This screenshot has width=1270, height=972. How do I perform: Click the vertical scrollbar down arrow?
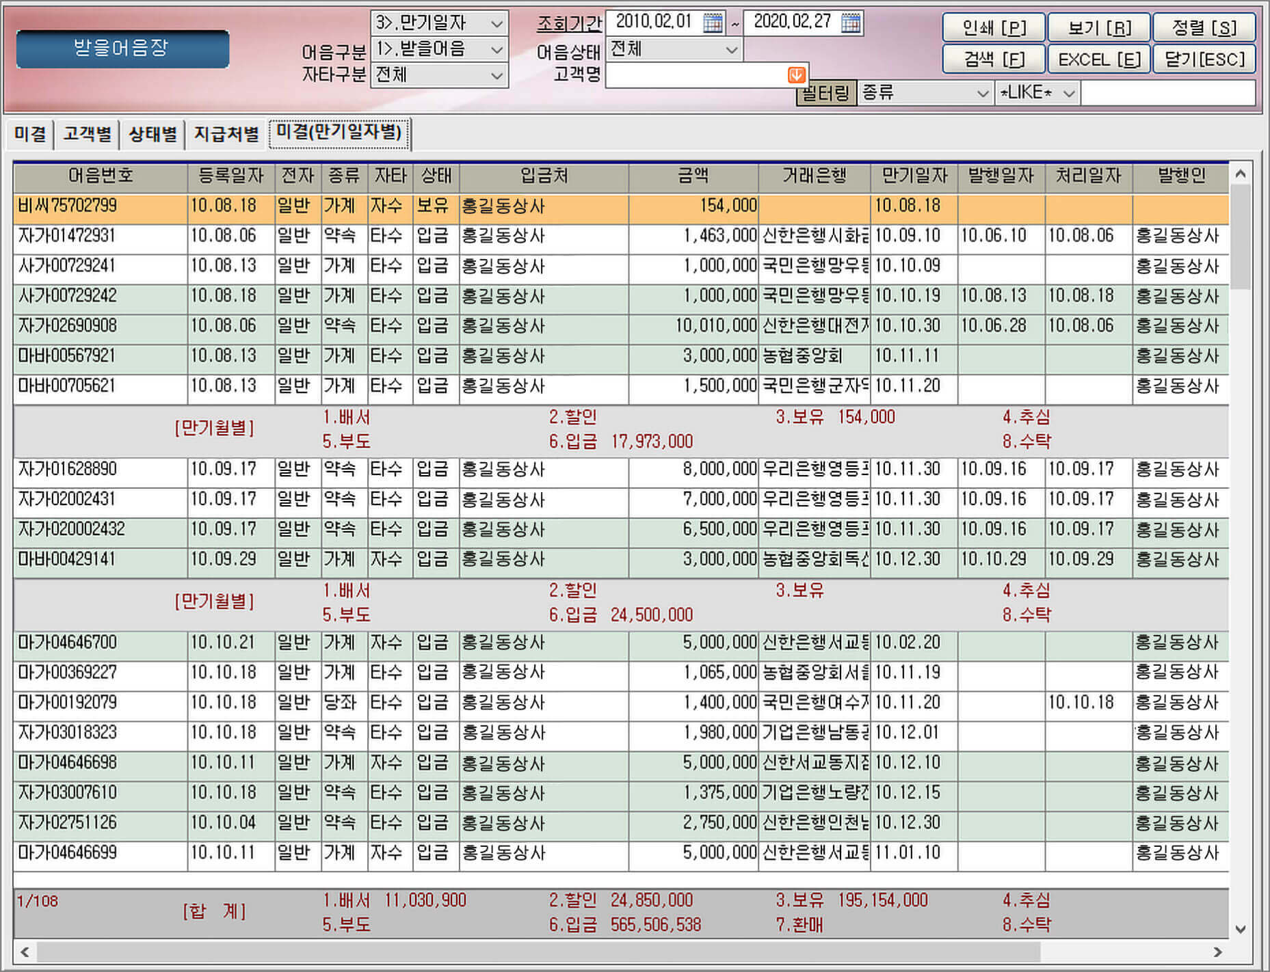point(1240,929)
